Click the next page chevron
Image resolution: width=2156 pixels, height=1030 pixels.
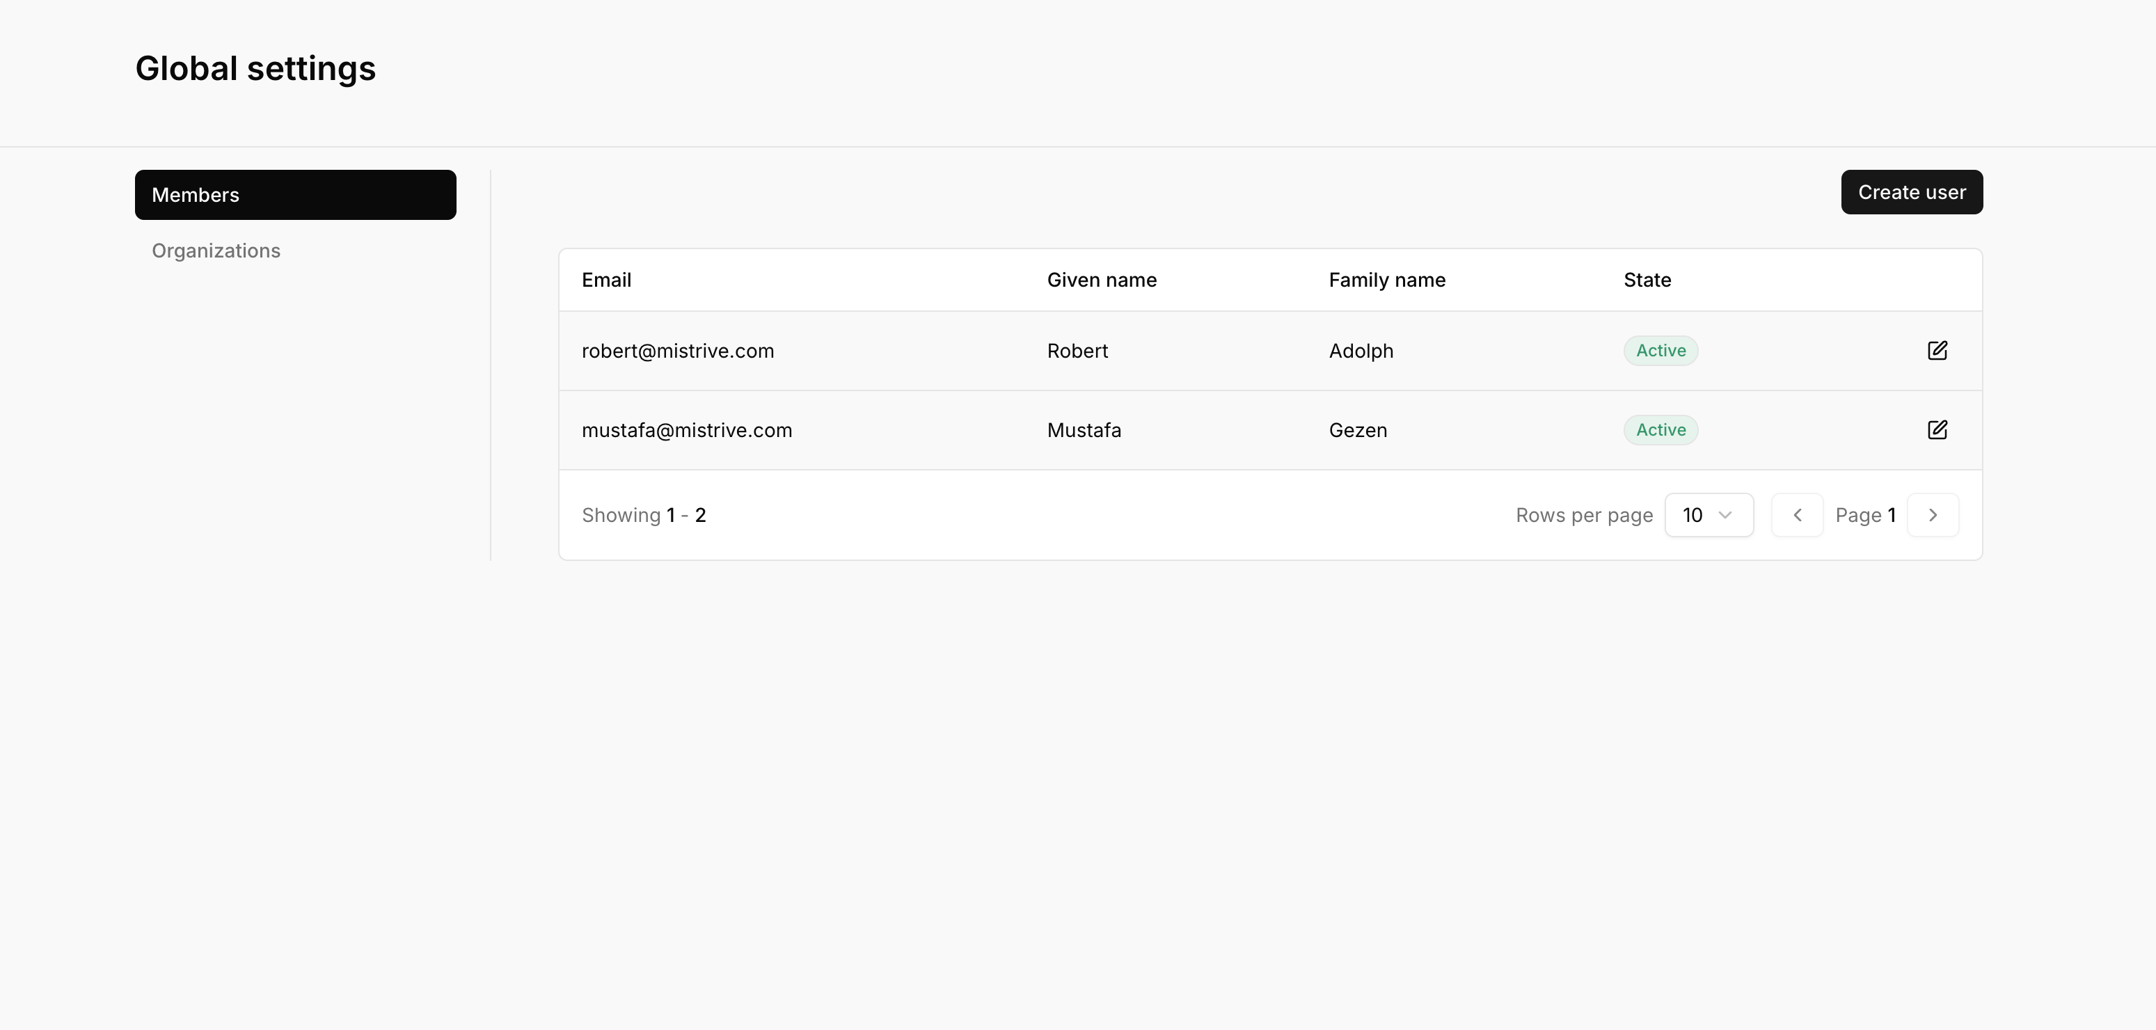1933,514
